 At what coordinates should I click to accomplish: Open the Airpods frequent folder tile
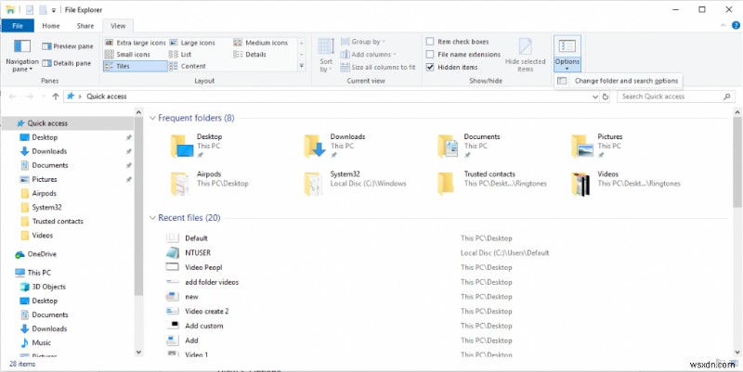208,184
